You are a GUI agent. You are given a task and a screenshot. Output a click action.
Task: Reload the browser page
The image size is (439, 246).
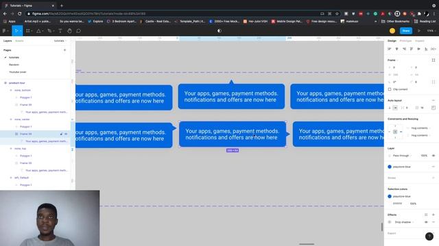tap(20, 14)
